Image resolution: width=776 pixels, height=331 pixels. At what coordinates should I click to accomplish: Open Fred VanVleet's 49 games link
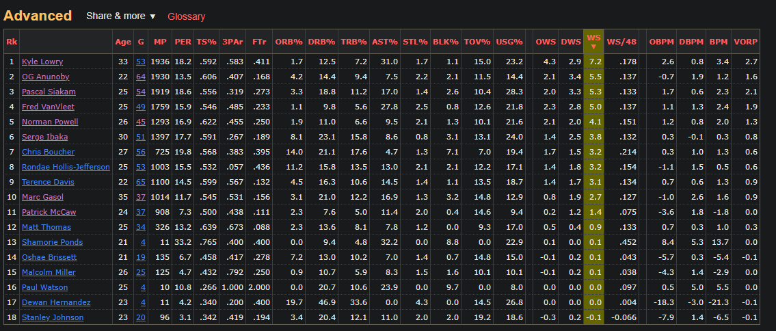pos(141,107)
